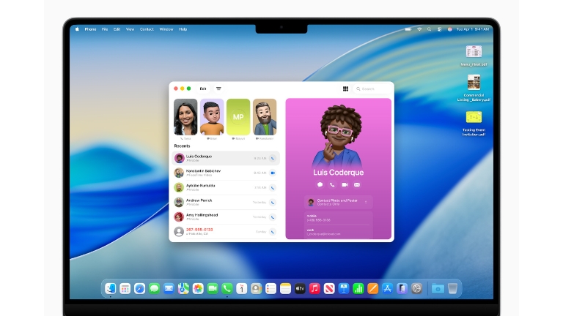This screenshot has width=563, height=316.
Task: Open the Contact menu
Action: click(147, 29)
